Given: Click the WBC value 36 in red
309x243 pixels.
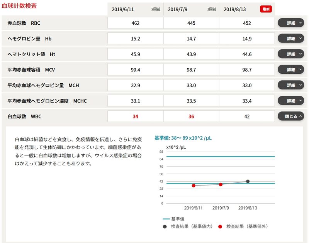Looking at the screenshot, I should [191, 116].
